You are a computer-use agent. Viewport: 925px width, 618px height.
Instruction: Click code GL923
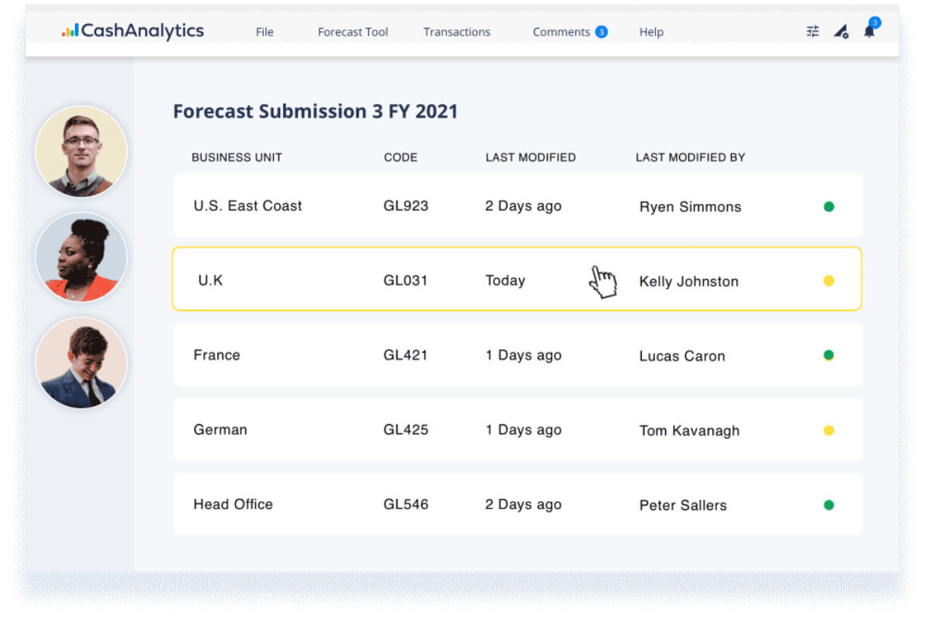coord(406,205)
